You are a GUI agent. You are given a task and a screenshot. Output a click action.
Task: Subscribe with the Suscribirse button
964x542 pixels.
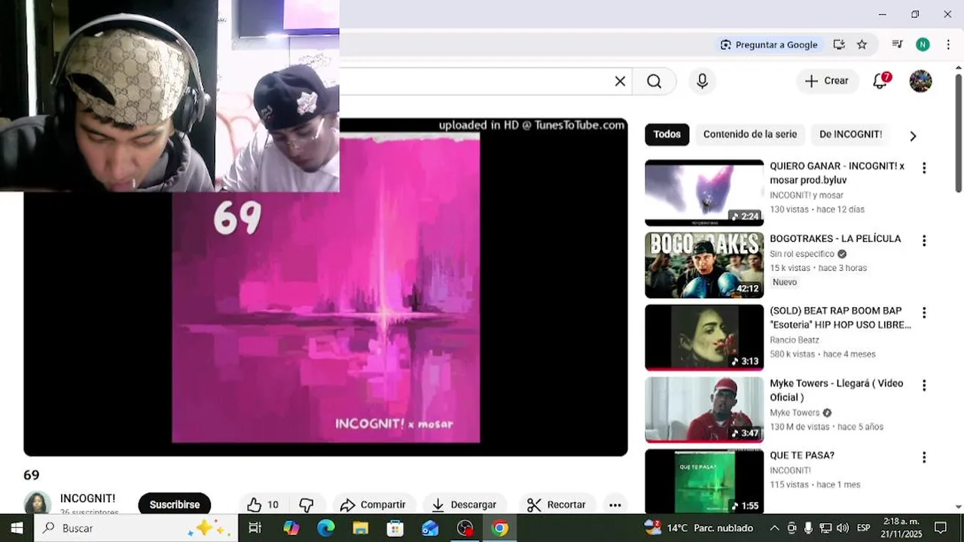(174, 504)
